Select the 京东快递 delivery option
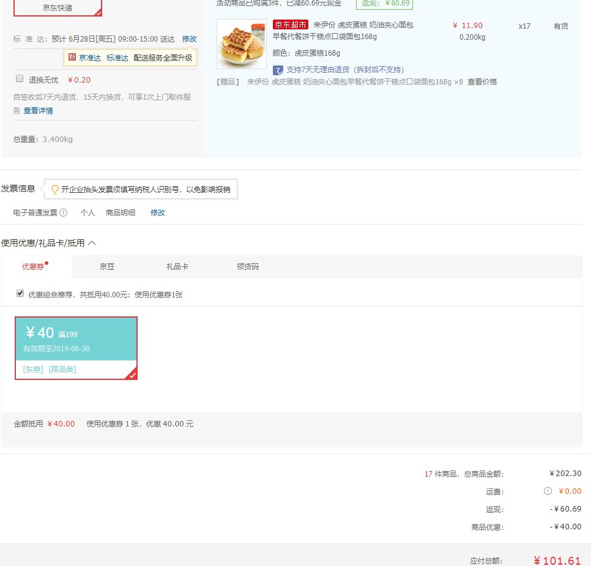The width and height of the screenshot is (591, 566). [58, 8]
